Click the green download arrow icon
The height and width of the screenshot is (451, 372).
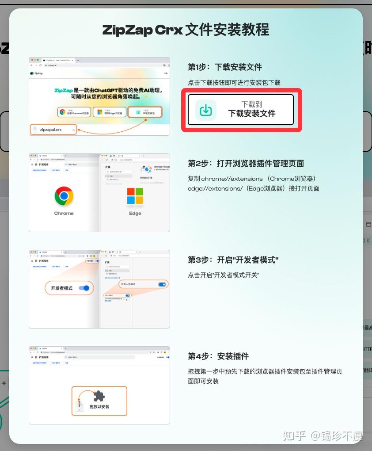point(205,110)
